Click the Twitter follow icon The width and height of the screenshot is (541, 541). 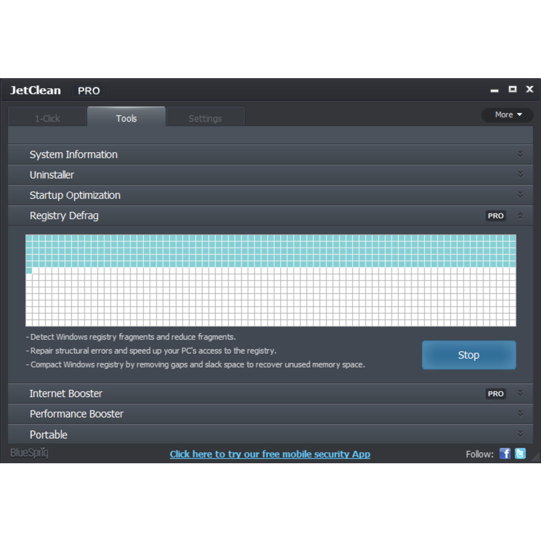(520, 454)
